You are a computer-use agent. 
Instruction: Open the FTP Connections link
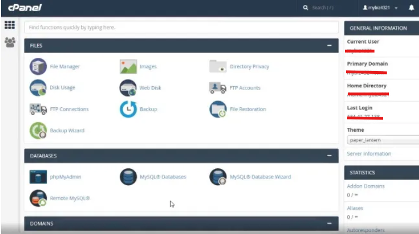69,109
